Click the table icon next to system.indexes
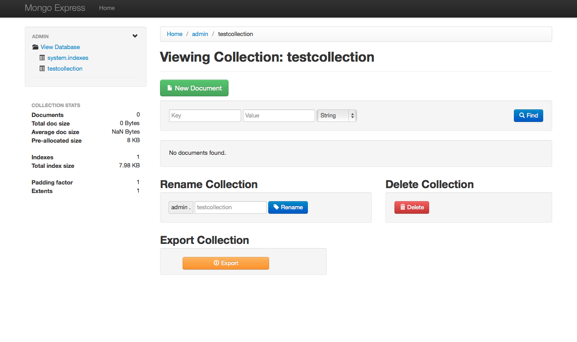 pos(42,58)
